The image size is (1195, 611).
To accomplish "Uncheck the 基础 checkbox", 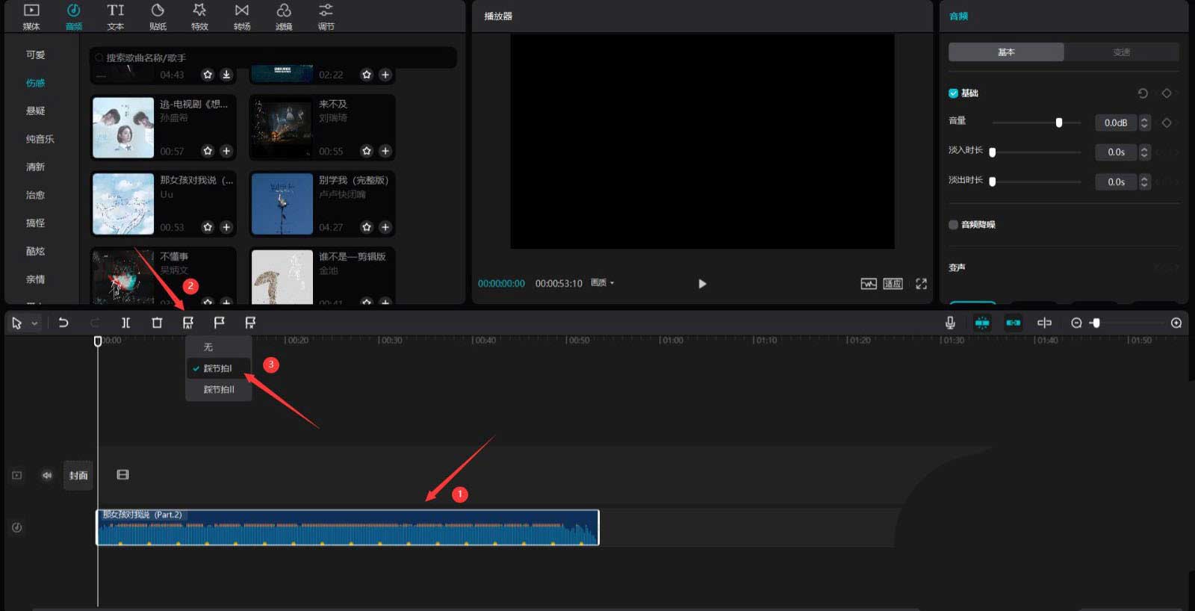I will (x=953, y=93).
